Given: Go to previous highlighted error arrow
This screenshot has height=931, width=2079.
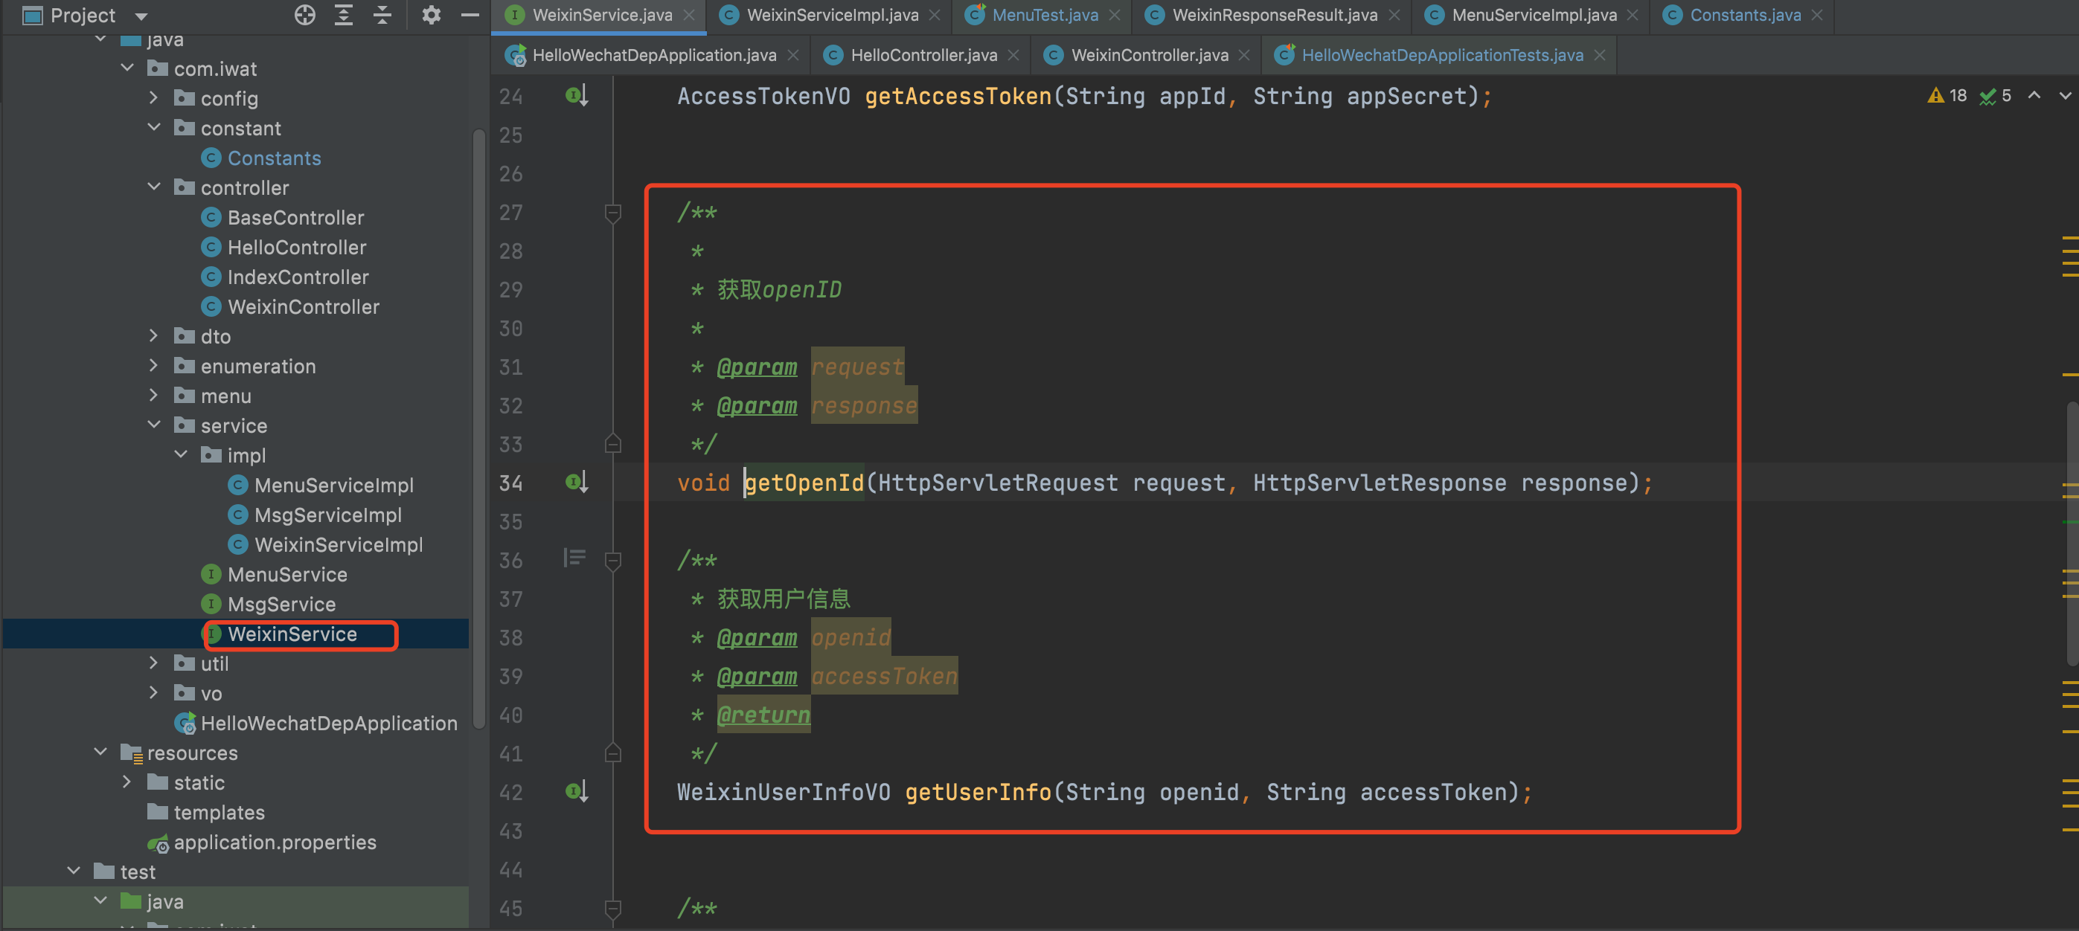Looking at the screenshot, I should pos(2034,96).
